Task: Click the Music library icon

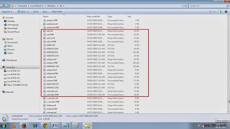Action: click(5, 46)
